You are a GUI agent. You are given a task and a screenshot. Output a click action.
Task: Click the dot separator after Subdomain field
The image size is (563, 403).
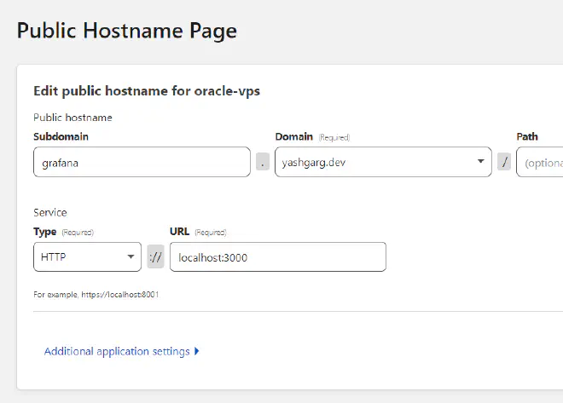pyautogui.click(x=263, y=162)
